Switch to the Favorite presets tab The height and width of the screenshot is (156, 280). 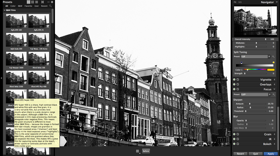pos(28,6)
